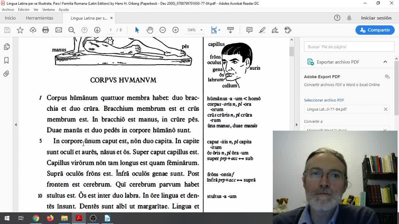
Task: Click Iniciar sesión
Action: (376, 18)
